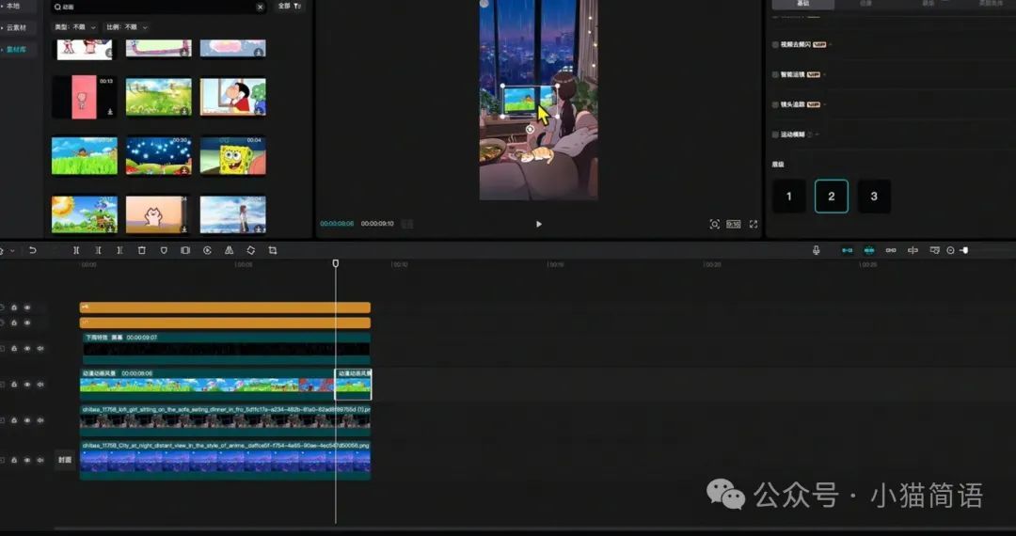Image resolution: width=1016 pixels, height=536 pixels.
Task: Enable the 运动模糊 checkbox
Action: [775, 134]
